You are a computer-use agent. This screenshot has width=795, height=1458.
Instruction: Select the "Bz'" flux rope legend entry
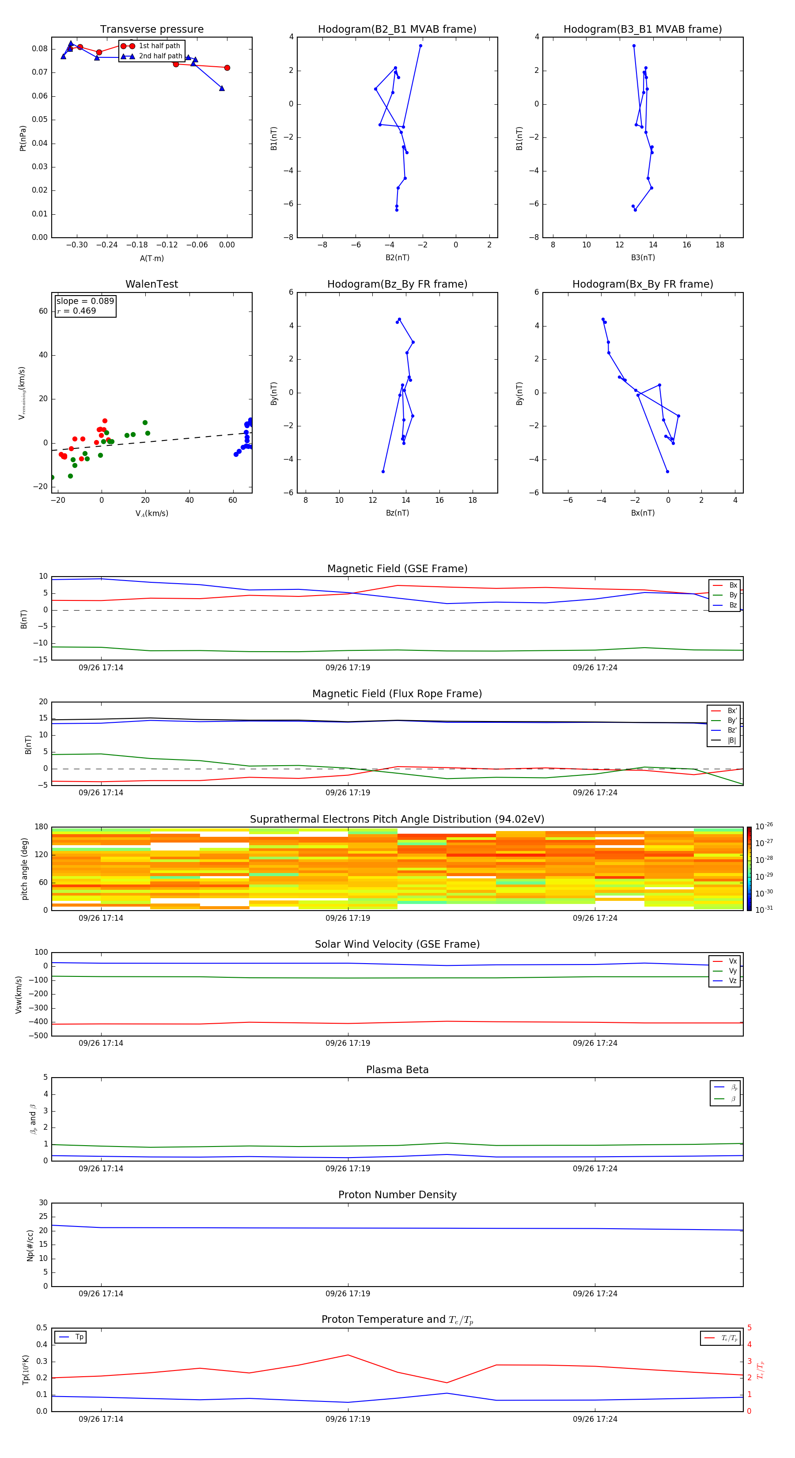724,730
